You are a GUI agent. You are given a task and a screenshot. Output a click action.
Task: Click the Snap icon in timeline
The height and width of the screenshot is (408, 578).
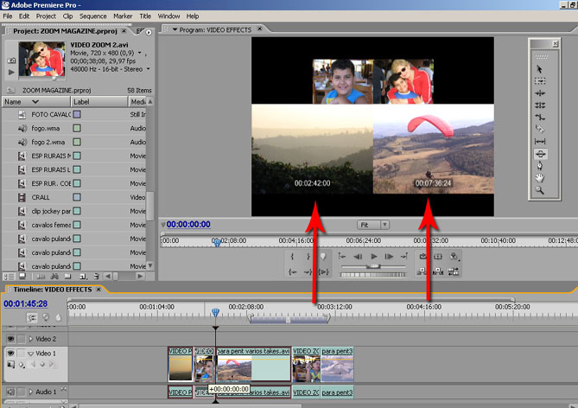[x=34, y=317]
